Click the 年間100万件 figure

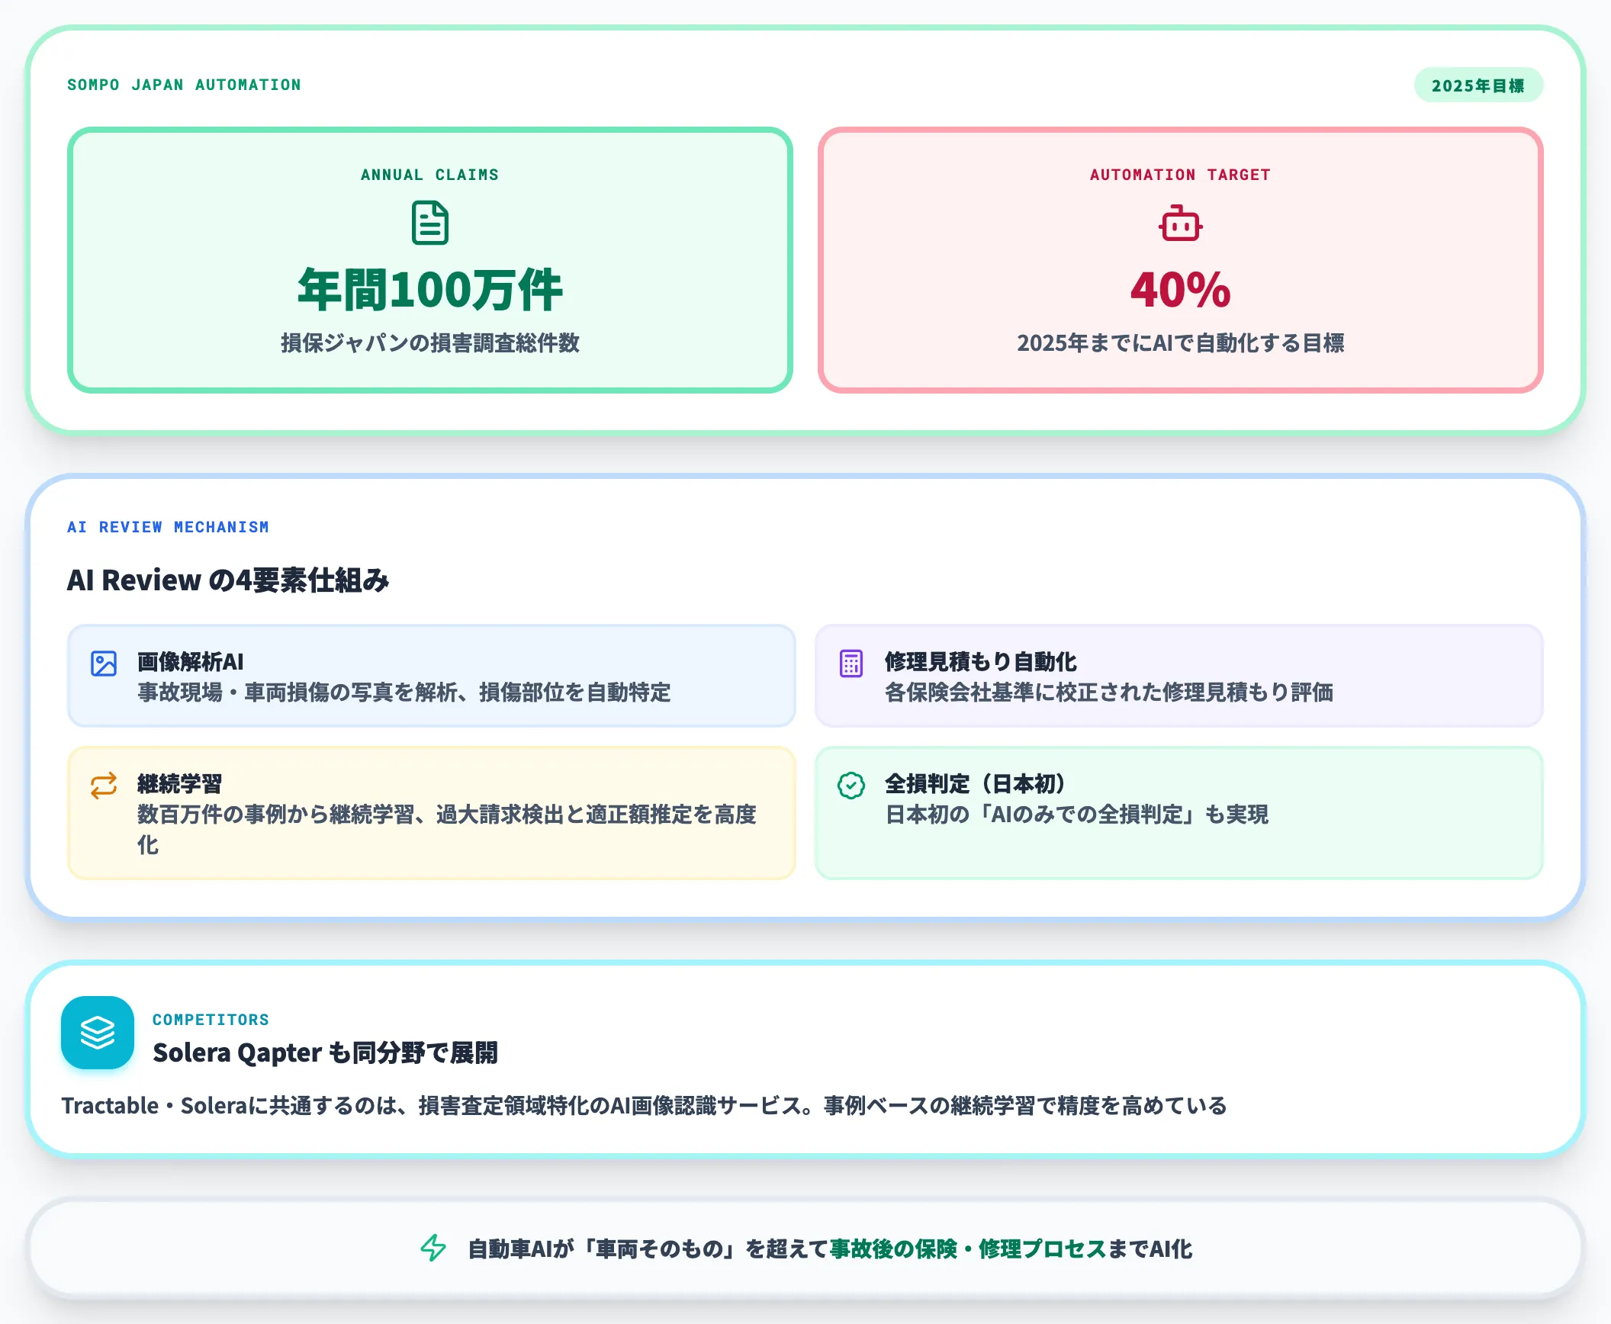point(430,290)
